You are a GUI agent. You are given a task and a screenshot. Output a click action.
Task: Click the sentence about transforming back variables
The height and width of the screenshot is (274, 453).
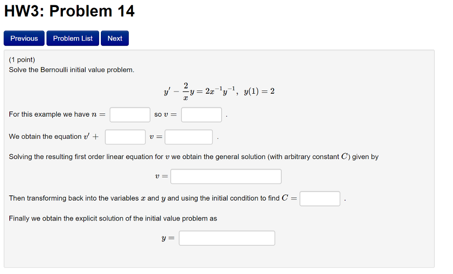click(150, 198)
